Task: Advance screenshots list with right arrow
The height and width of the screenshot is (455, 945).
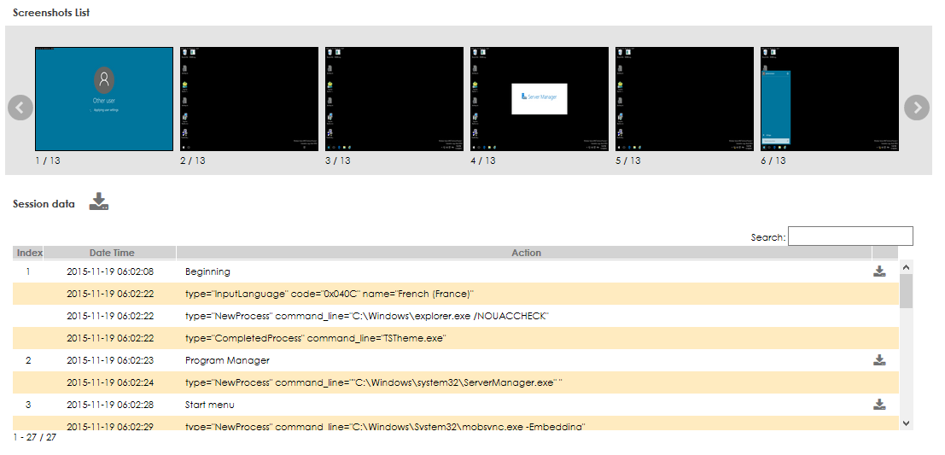Action: pos(917,108)
